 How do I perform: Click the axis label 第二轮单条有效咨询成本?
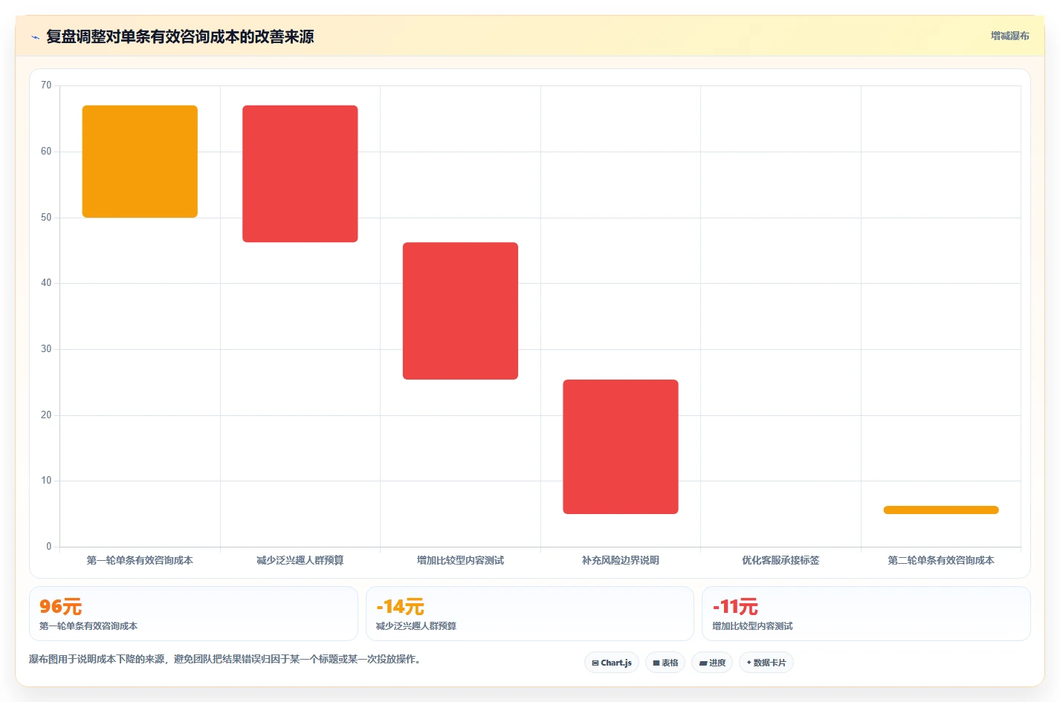pyautogui.click(x=941, y=560)
